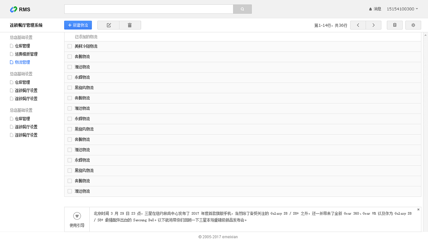Open the gear settings button
Screen dimensions: 428x241
(413, 25)
